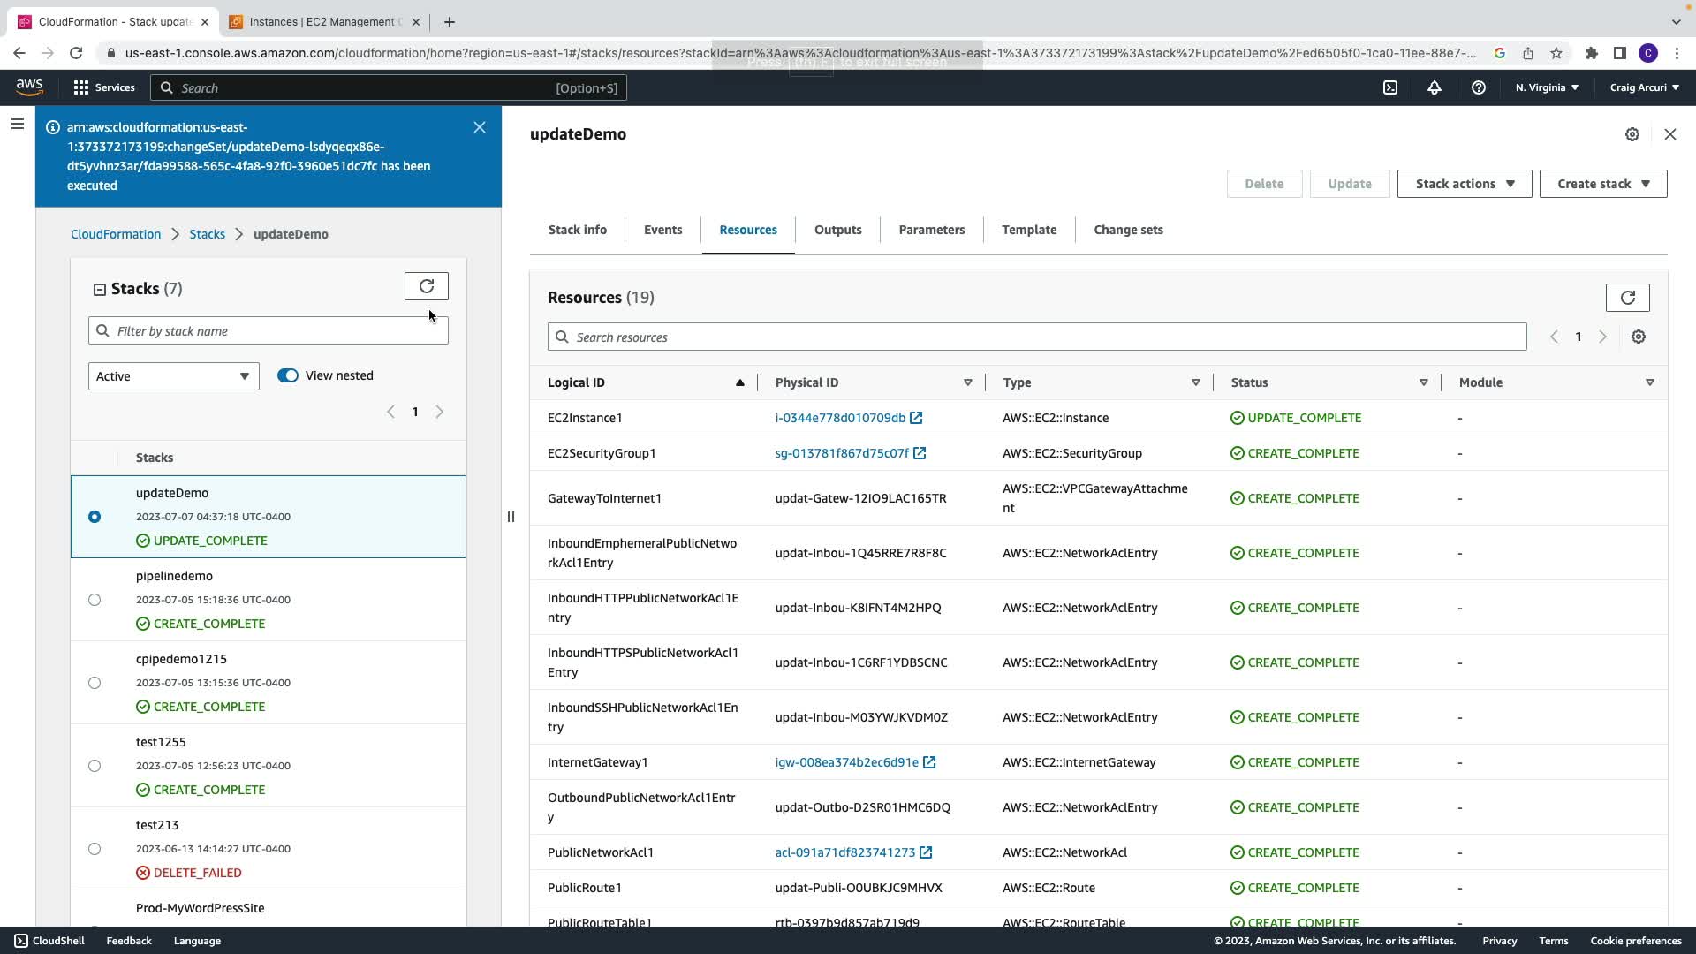Refresh the Resources table

pyautogui.click(x=1627, y=298)
